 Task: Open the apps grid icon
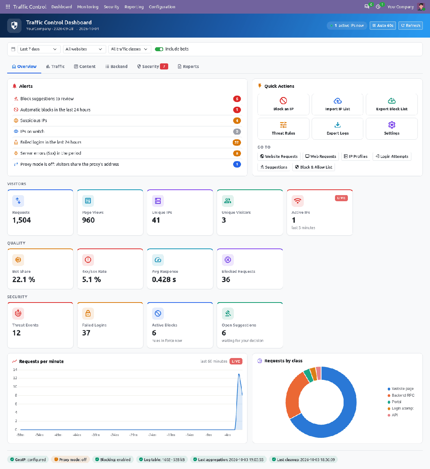click(x=8, y=7)
